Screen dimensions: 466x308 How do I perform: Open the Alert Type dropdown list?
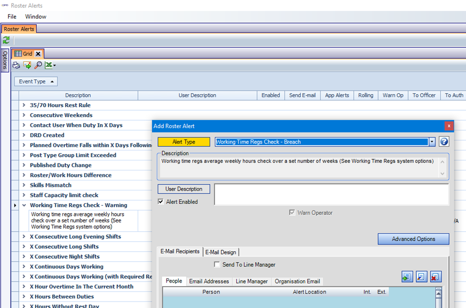[x=432, y=142]
